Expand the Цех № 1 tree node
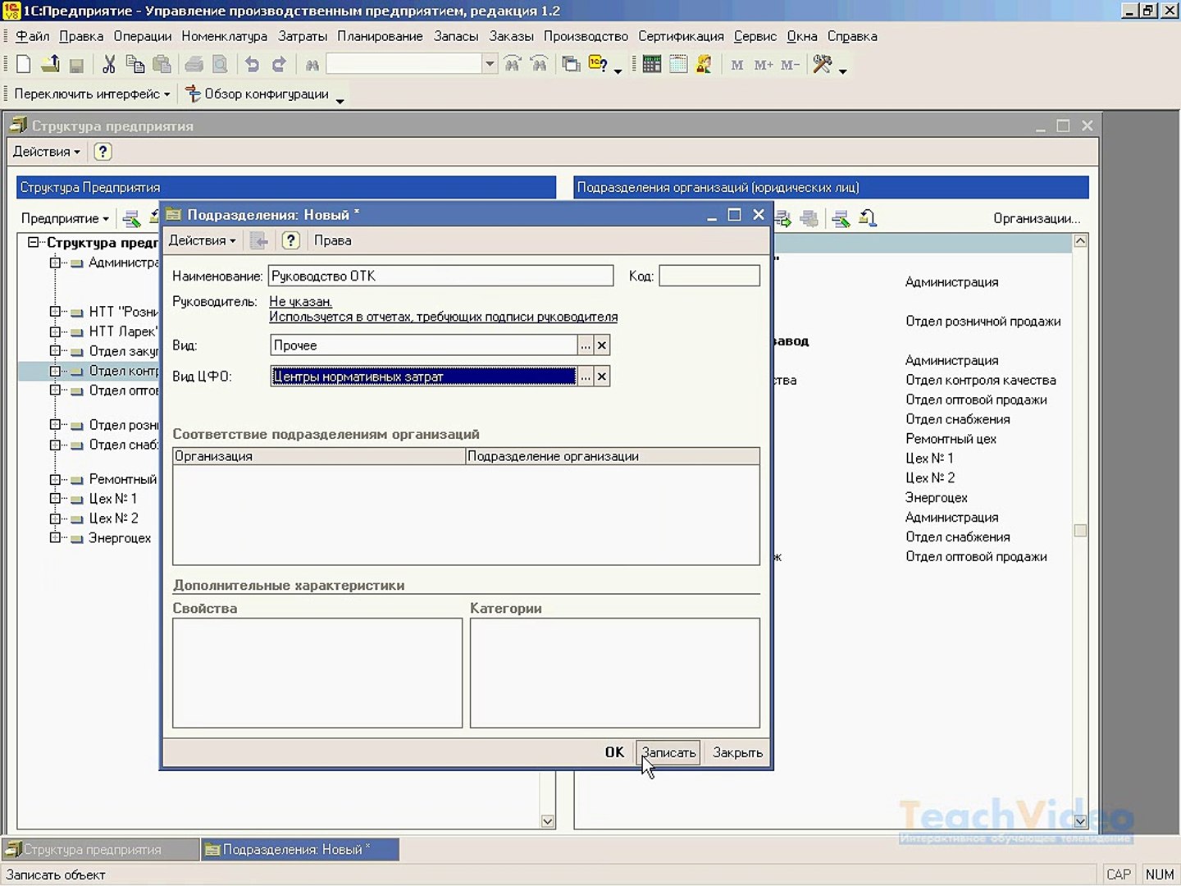Screen dimensions: 1181x886 tap(55, 499)
